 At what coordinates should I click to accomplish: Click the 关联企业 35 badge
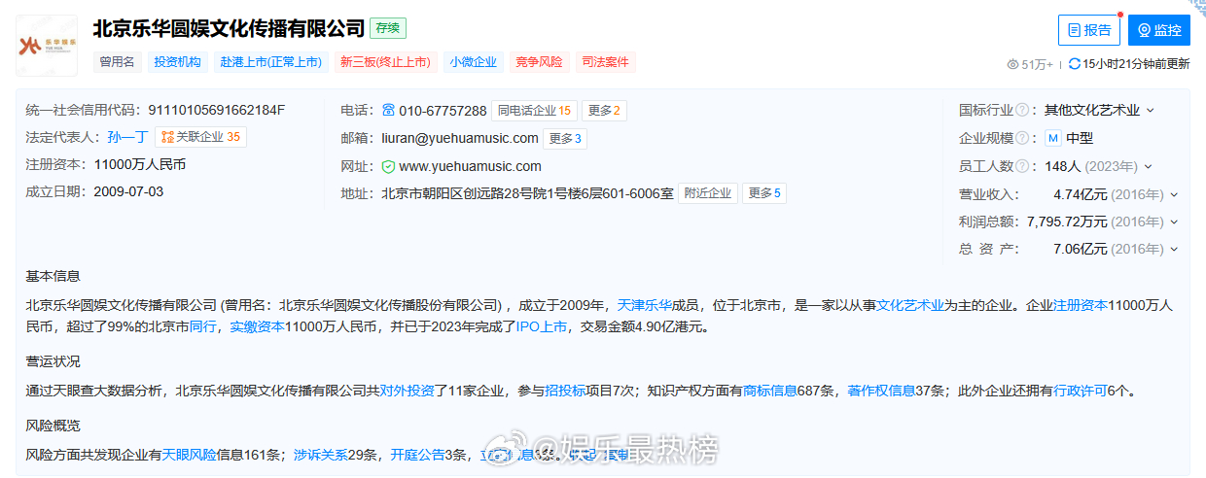click(200, 137)
